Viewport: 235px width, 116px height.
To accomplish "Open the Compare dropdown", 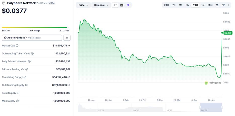I will coord(101,5).
